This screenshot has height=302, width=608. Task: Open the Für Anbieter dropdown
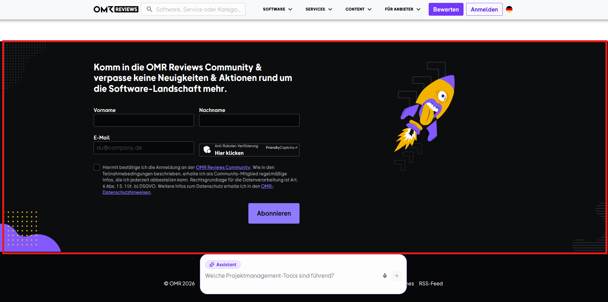[x=402, y=9]
